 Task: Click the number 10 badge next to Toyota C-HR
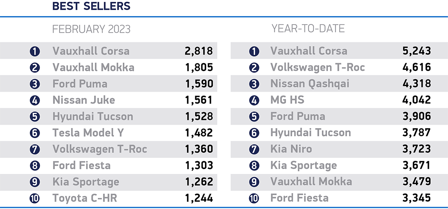[x=35, y=199]
